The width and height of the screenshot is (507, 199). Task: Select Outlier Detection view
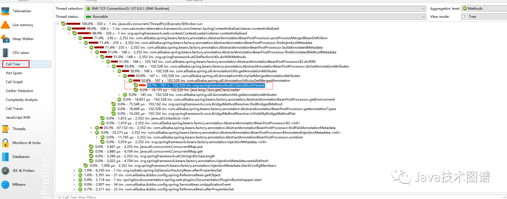pyautogui.click(x=19, y=91)
